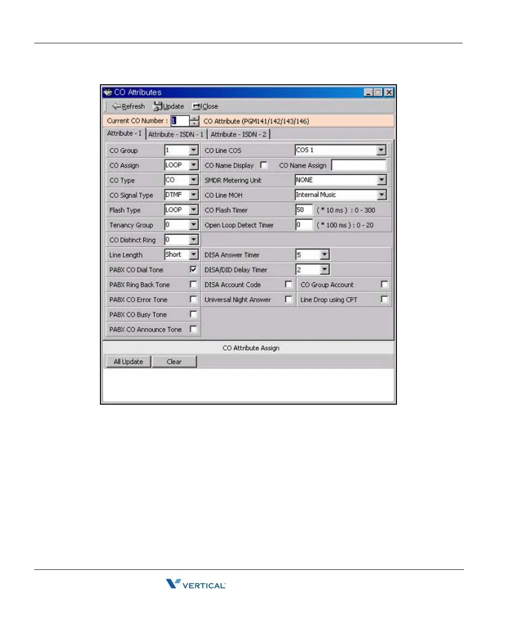The height and width of the screenshot is (617, 514).
Task: Enable PABX CO Announce Tone
Action: [193, 328]
